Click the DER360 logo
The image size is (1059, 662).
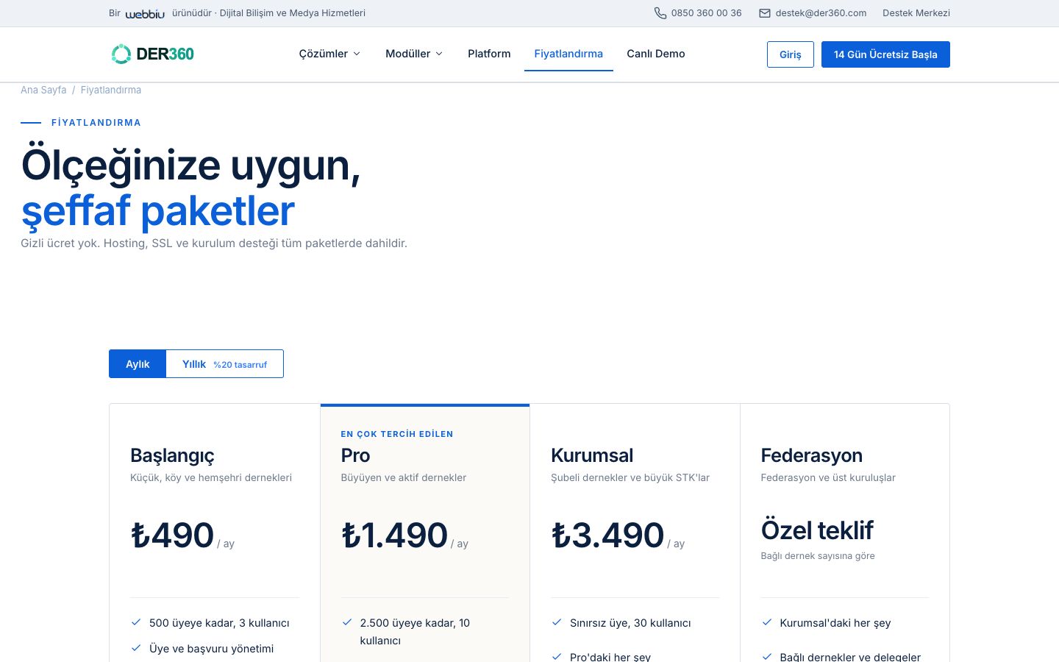click(152, 54)
